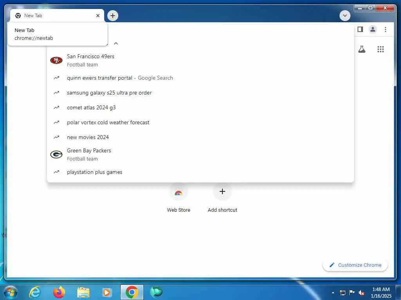This screenshot has width=401, height=300.
Task: Click trending arrow beside playstation plus games
Action: [56, 172]
